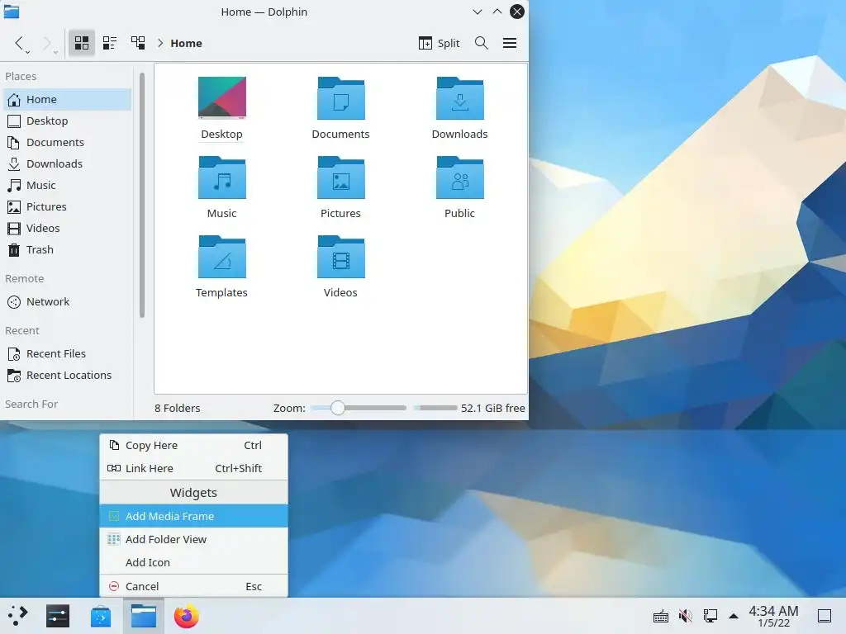
Task: Cancel the drop context menu
Action: coord(193,587)
